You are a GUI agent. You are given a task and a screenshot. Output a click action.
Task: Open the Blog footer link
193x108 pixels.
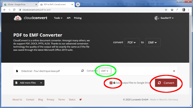coord(40,100)
